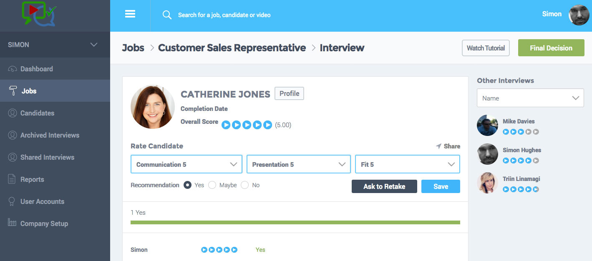Select the Yes recommendation option
This screenshot has width=592, height=261.
pyautogui.click(x=187, y=185)
